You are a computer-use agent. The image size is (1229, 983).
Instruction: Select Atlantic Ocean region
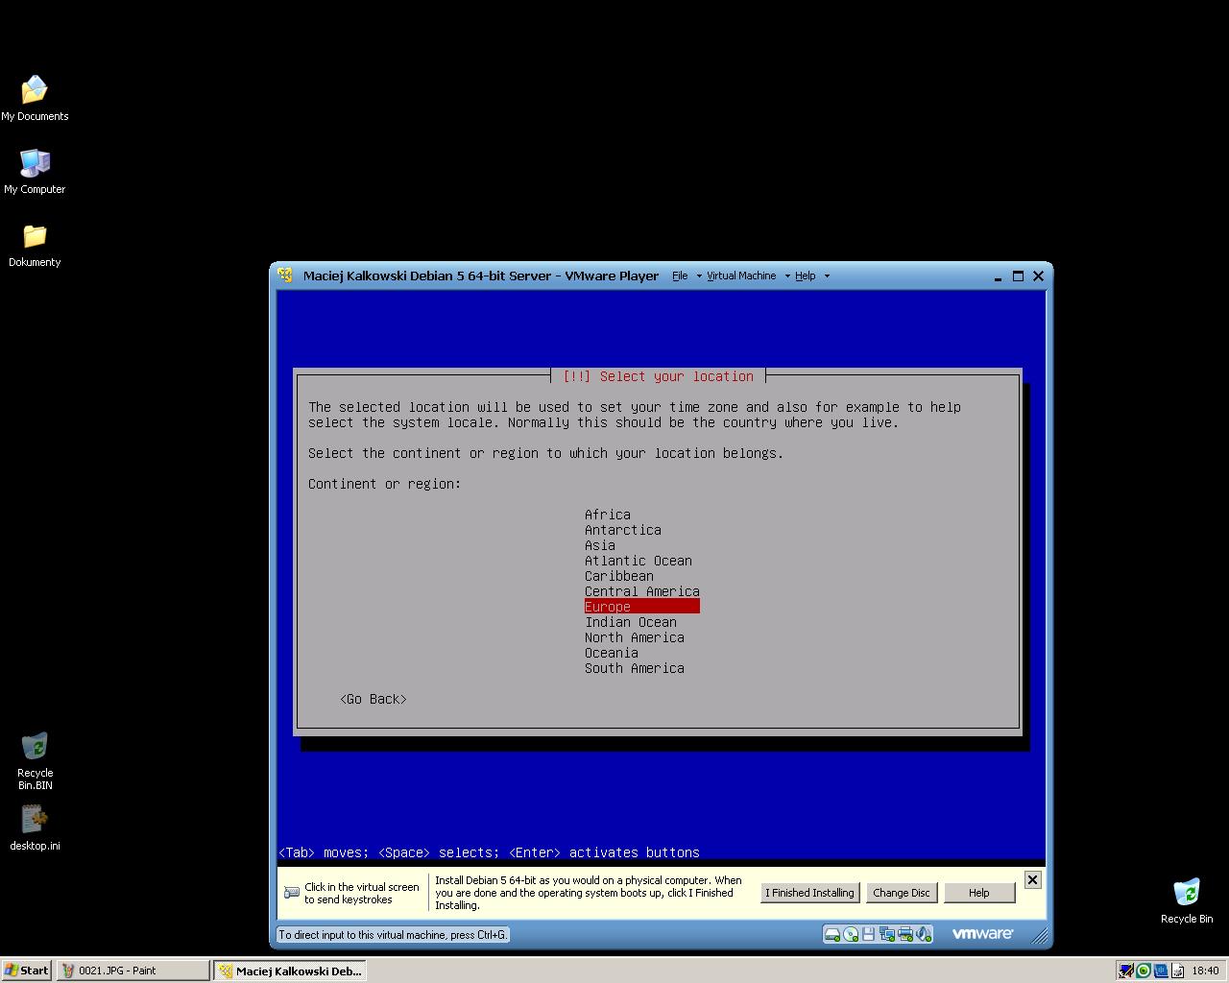[x=639, y=561]
